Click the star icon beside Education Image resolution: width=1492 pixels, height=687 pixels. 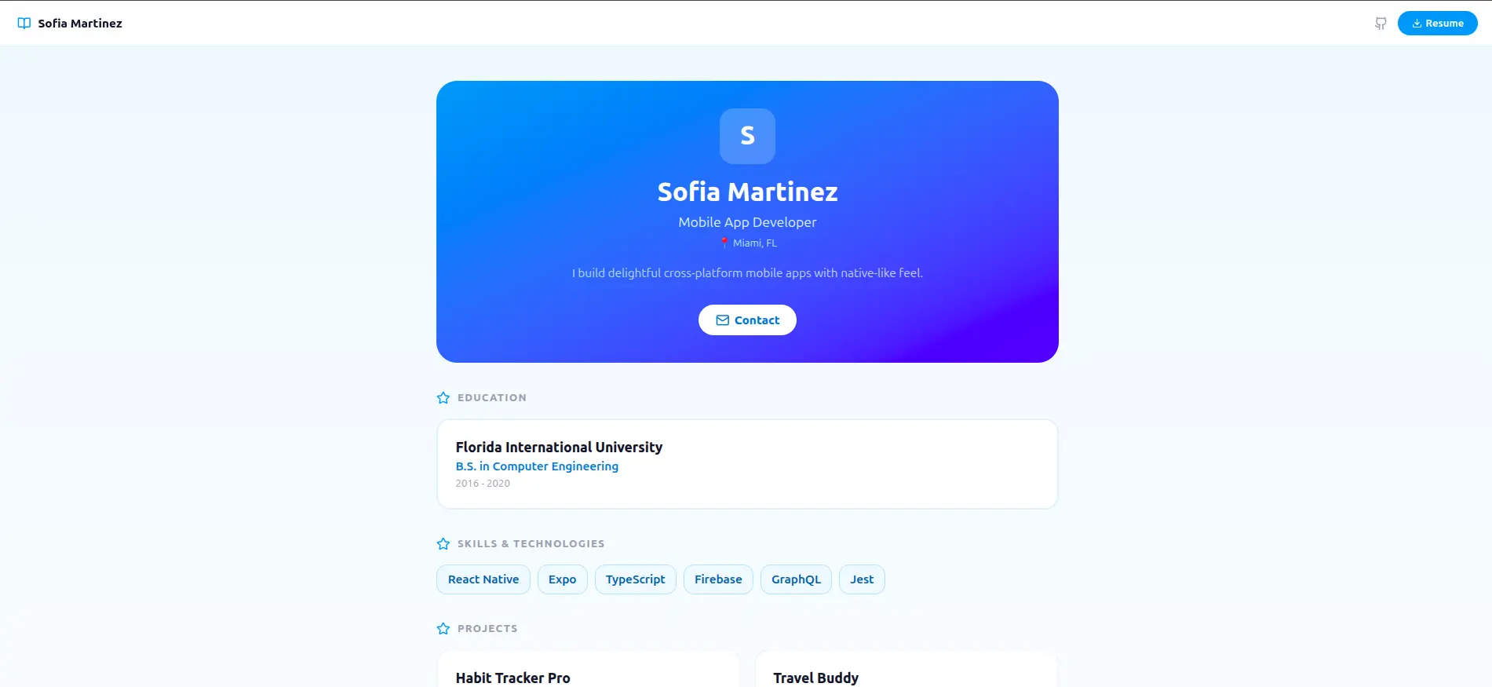click(443, 398)
